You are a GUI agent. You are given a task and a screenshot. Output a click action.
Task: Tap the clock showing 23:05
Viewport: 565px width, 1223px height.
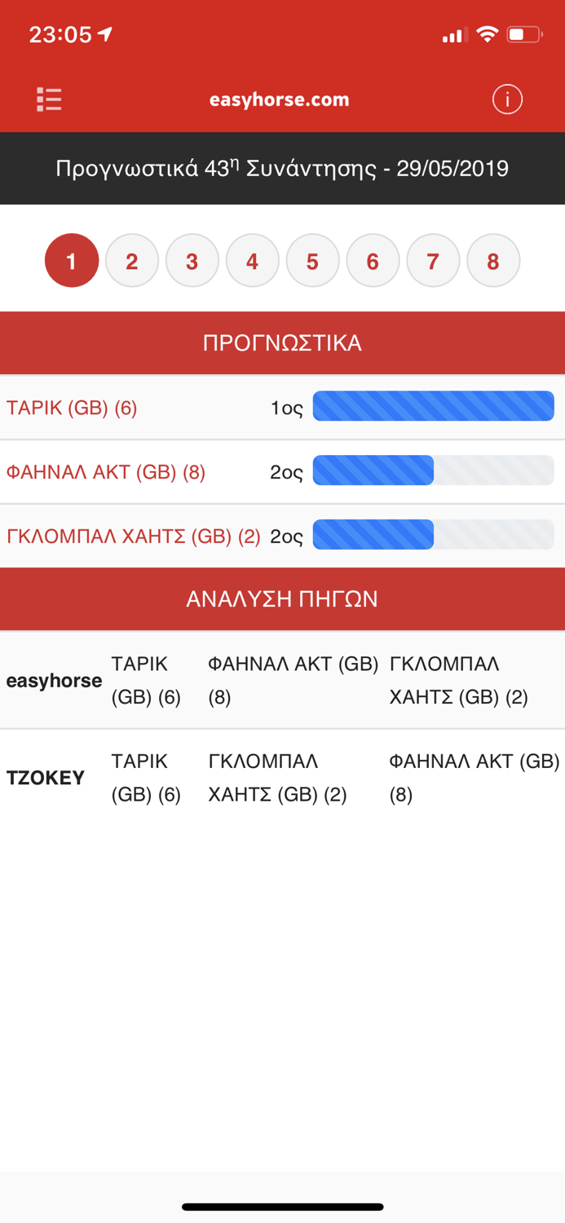(x=59, y=34)
